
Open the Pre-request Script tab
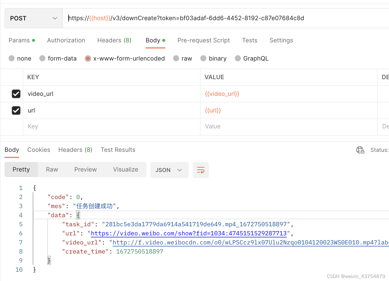click(x=204, y=40)
